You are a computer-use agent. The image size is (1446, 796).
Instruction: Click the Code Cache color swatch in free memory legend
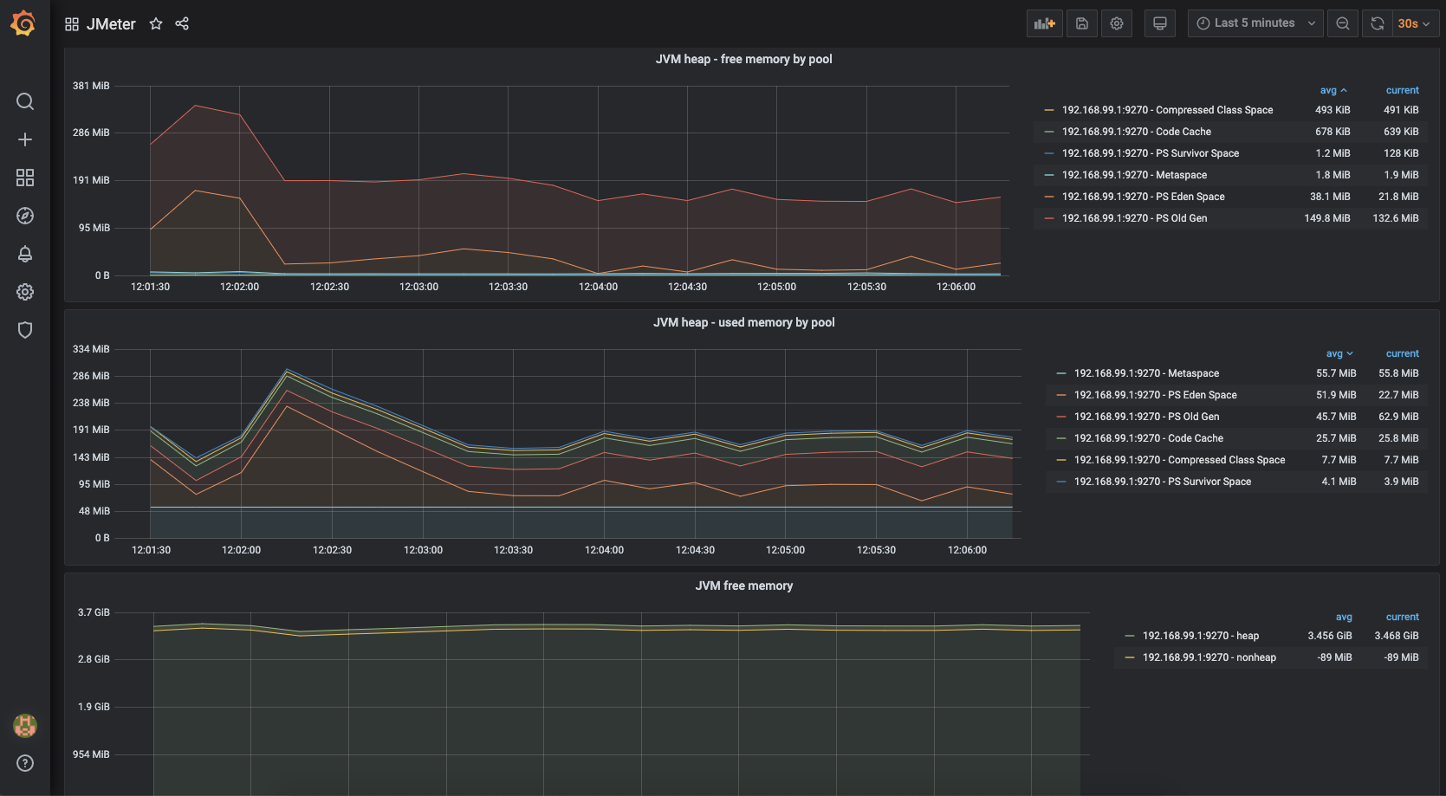pos(1049,132)
